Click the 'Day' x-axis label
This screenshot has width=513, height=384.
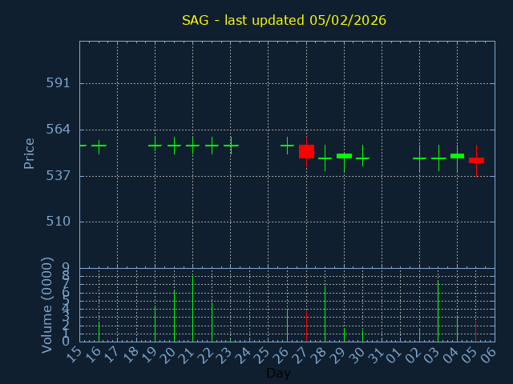pos(278,373)
